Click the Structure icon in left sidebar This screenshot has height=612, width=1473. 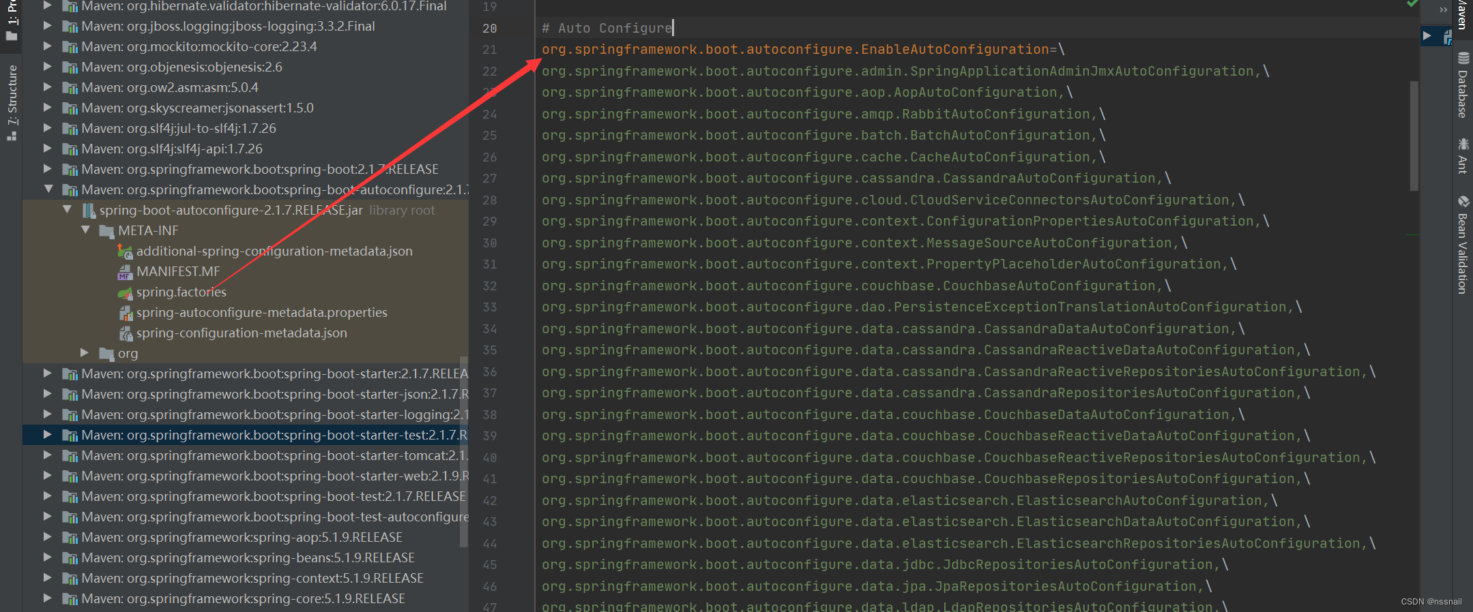(12, 136)
